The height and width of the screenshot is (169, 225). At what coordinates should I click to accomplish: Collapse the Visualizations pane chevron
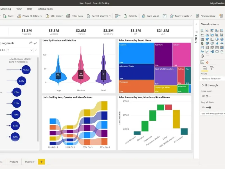[196, 24]
